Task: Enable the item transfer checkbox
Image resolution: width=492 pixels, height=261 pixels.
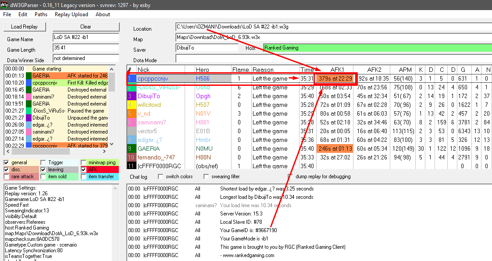Action: click(83, 177)
